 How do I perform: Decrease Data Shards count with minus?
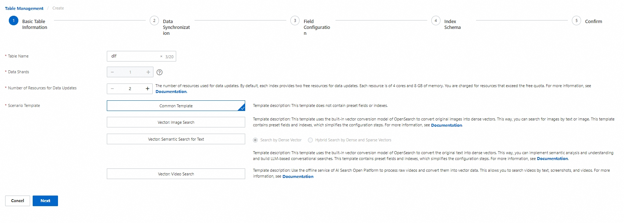pyautogui.click(x=112, y=72)
